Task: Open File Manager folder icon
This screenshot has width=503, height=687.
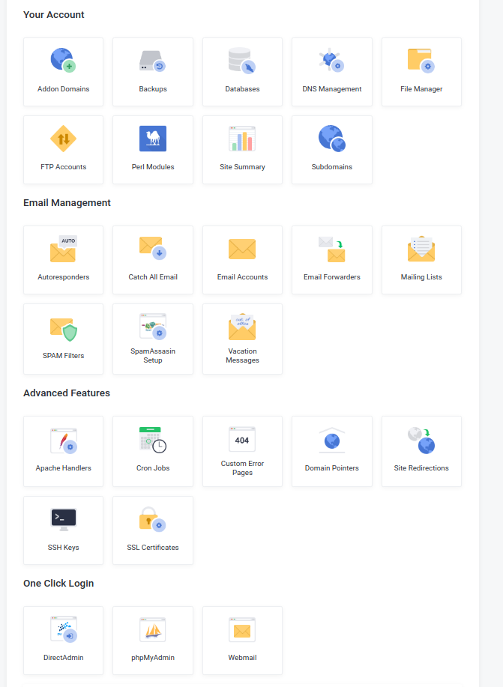Action: pyautogui.click(x=421, y=61)
